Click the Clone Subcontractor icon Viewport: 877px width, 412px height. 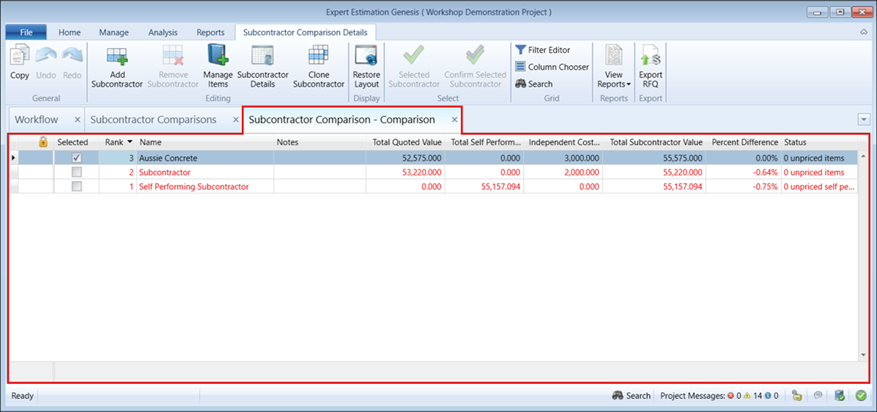318,56
